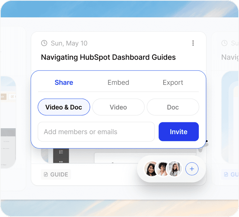The image size is (239, 217).
Task: Click the clock icon beside Sun, May 10
Action: [44, 43]
